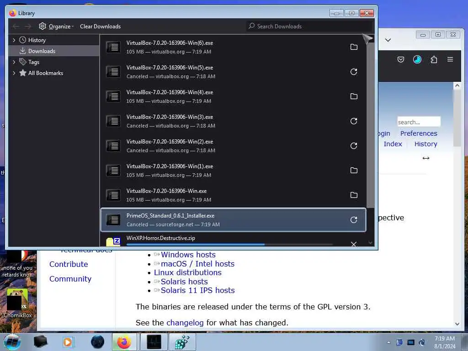Toggle page width arrow on VirtualBox page
Image resolution: width=468 pixels, height=351 pixels.
[x=426, y=158]
